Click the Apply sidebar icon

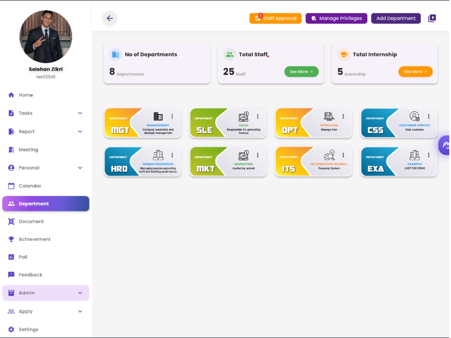[x=11, y=311]
